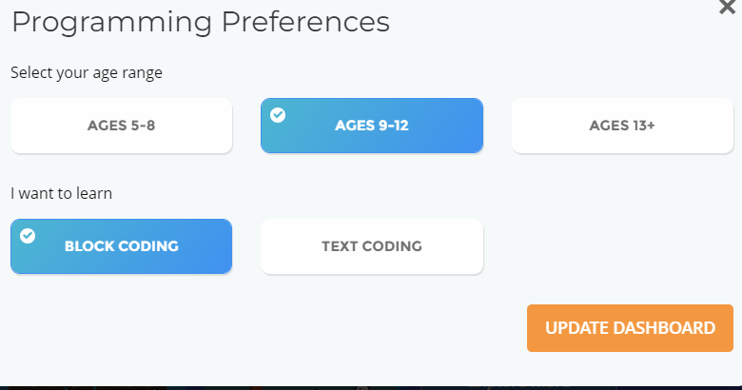
Task: Click the checkmark icon on Block Coding
Action: coord(28,236)
